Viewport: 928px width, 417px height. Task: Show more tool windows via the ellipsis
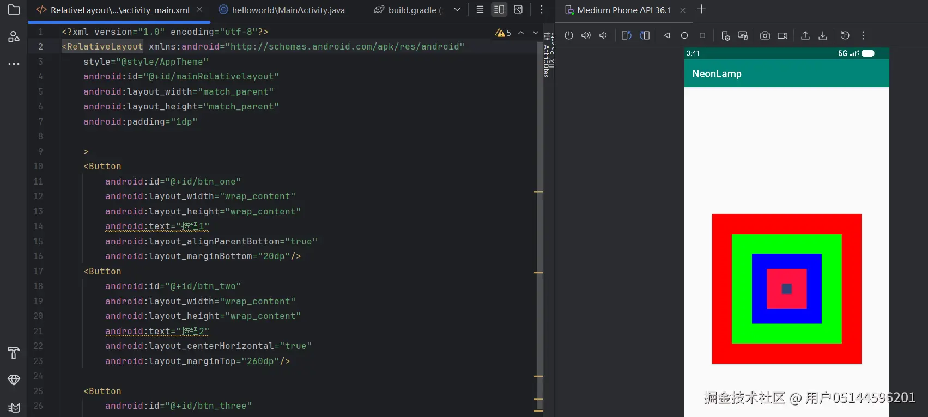14,64
